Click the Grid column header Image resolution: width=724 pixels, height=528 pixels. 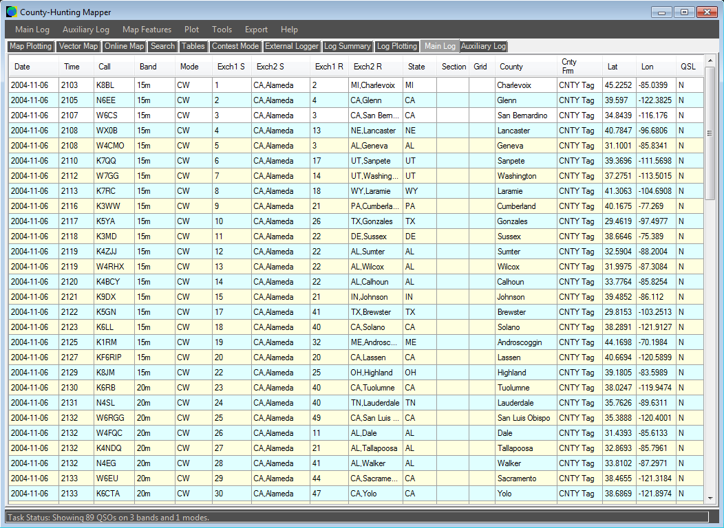tap(480, 67)
